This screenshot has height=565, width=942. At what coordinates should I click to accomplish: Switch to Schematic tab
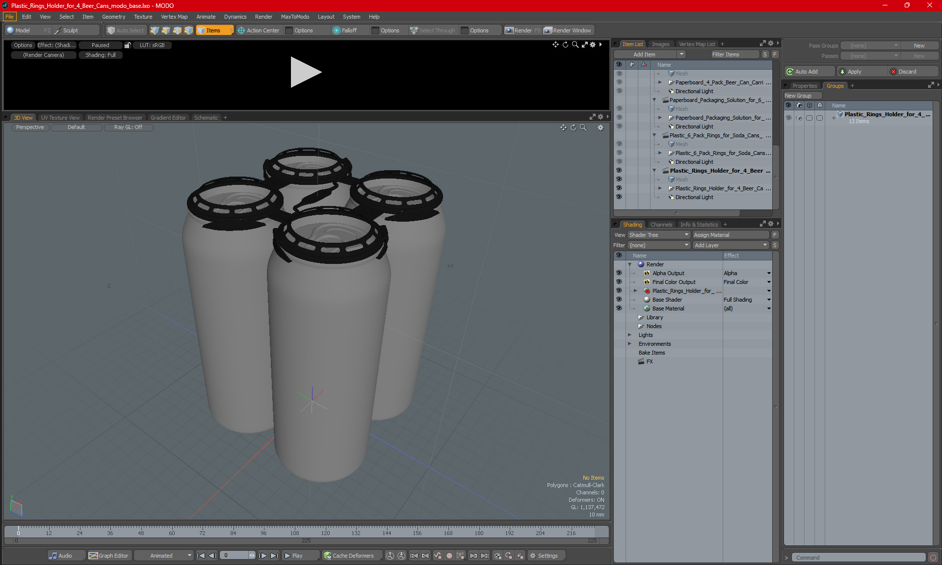[x=206, y=118]
